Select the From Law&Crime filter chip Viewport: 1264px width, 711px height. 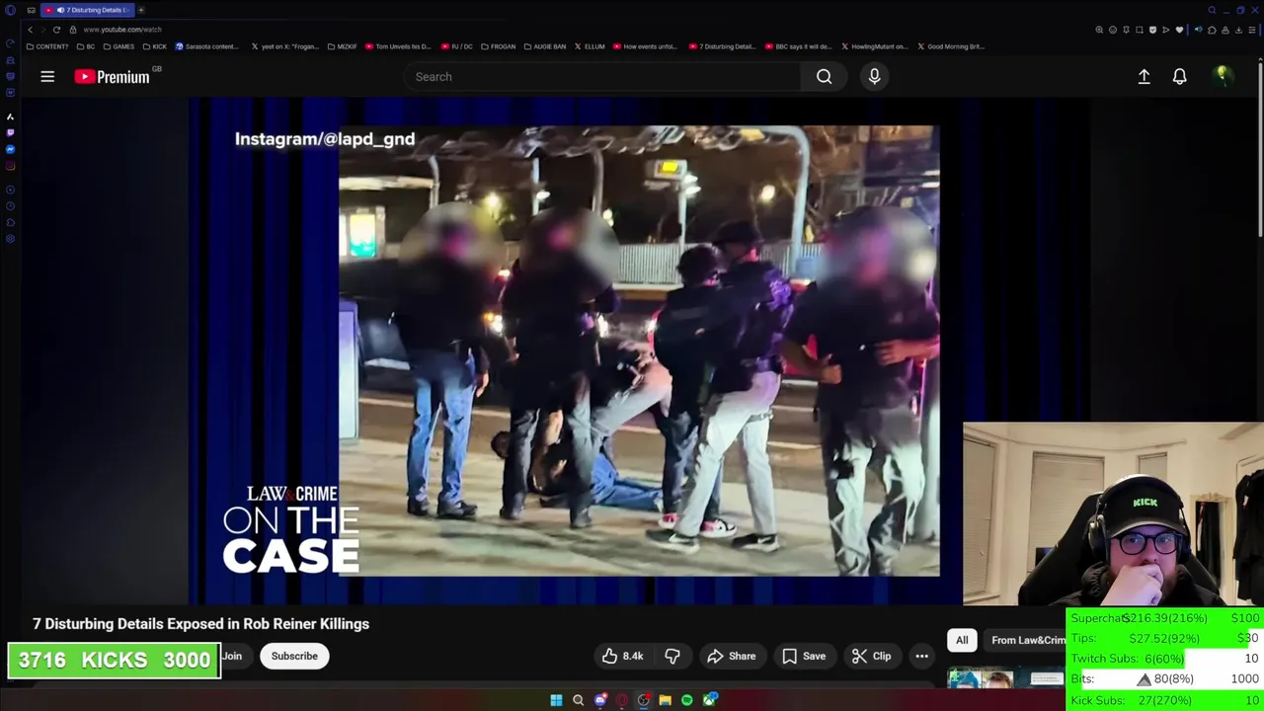point(1027,640)
